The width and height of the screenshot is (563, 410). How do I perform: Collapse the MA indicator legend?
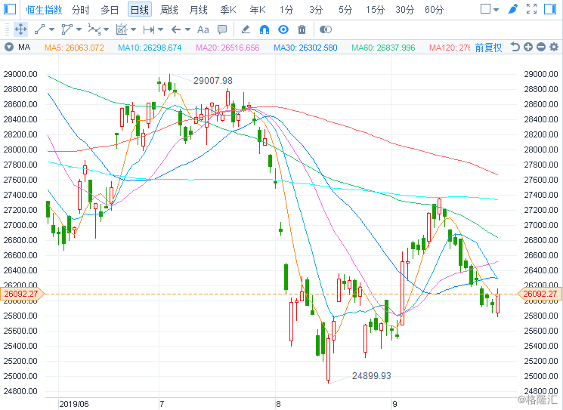click(x=8, y=47)
